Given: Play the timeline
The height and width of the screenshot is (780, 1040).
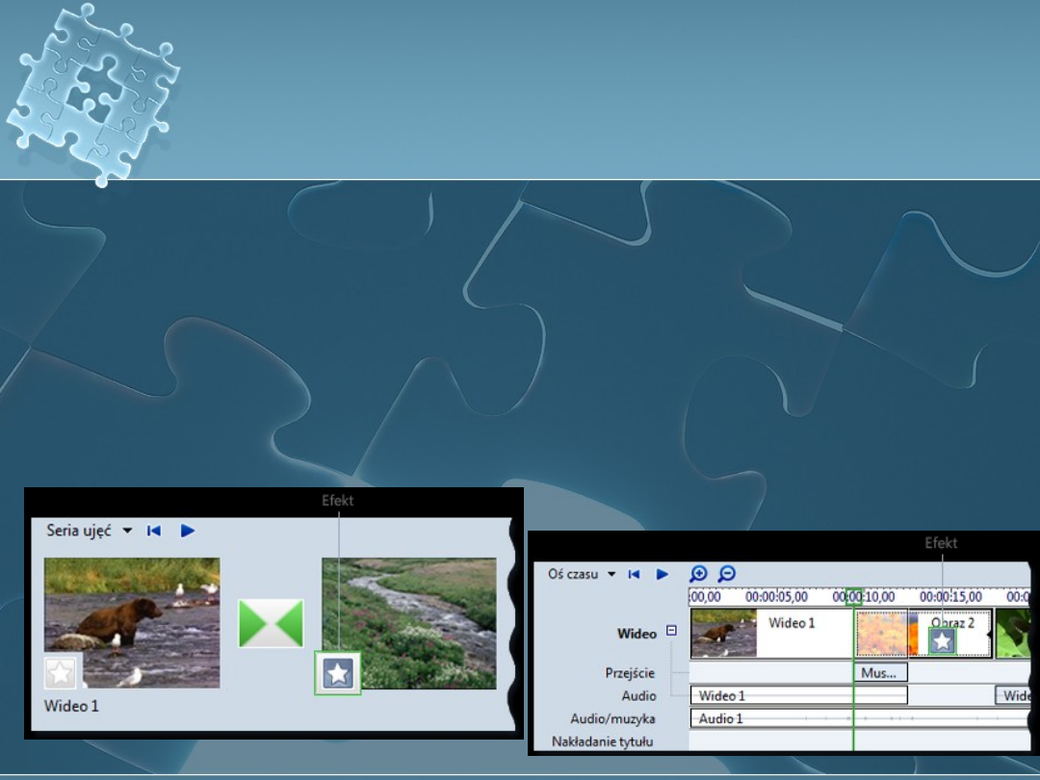Looking at the screenshot, I should 663,574.
